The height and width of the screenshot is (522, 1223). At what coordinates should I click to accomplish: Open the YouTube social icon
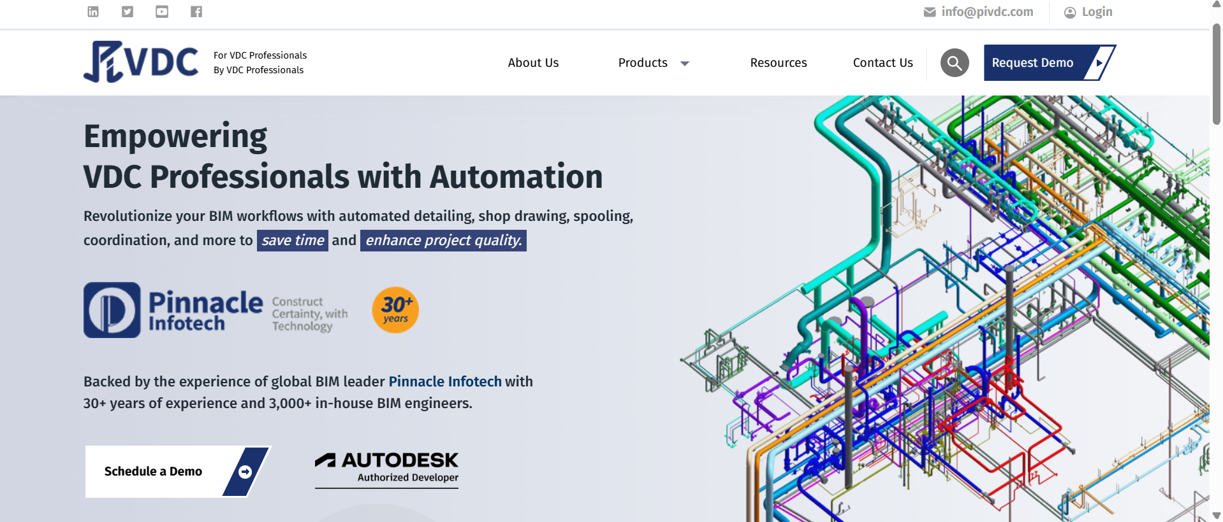click(162, 11)
